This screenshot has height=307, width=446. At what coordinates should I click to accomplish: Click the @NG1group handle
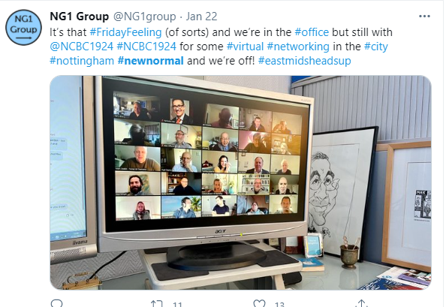pos(145,17)
